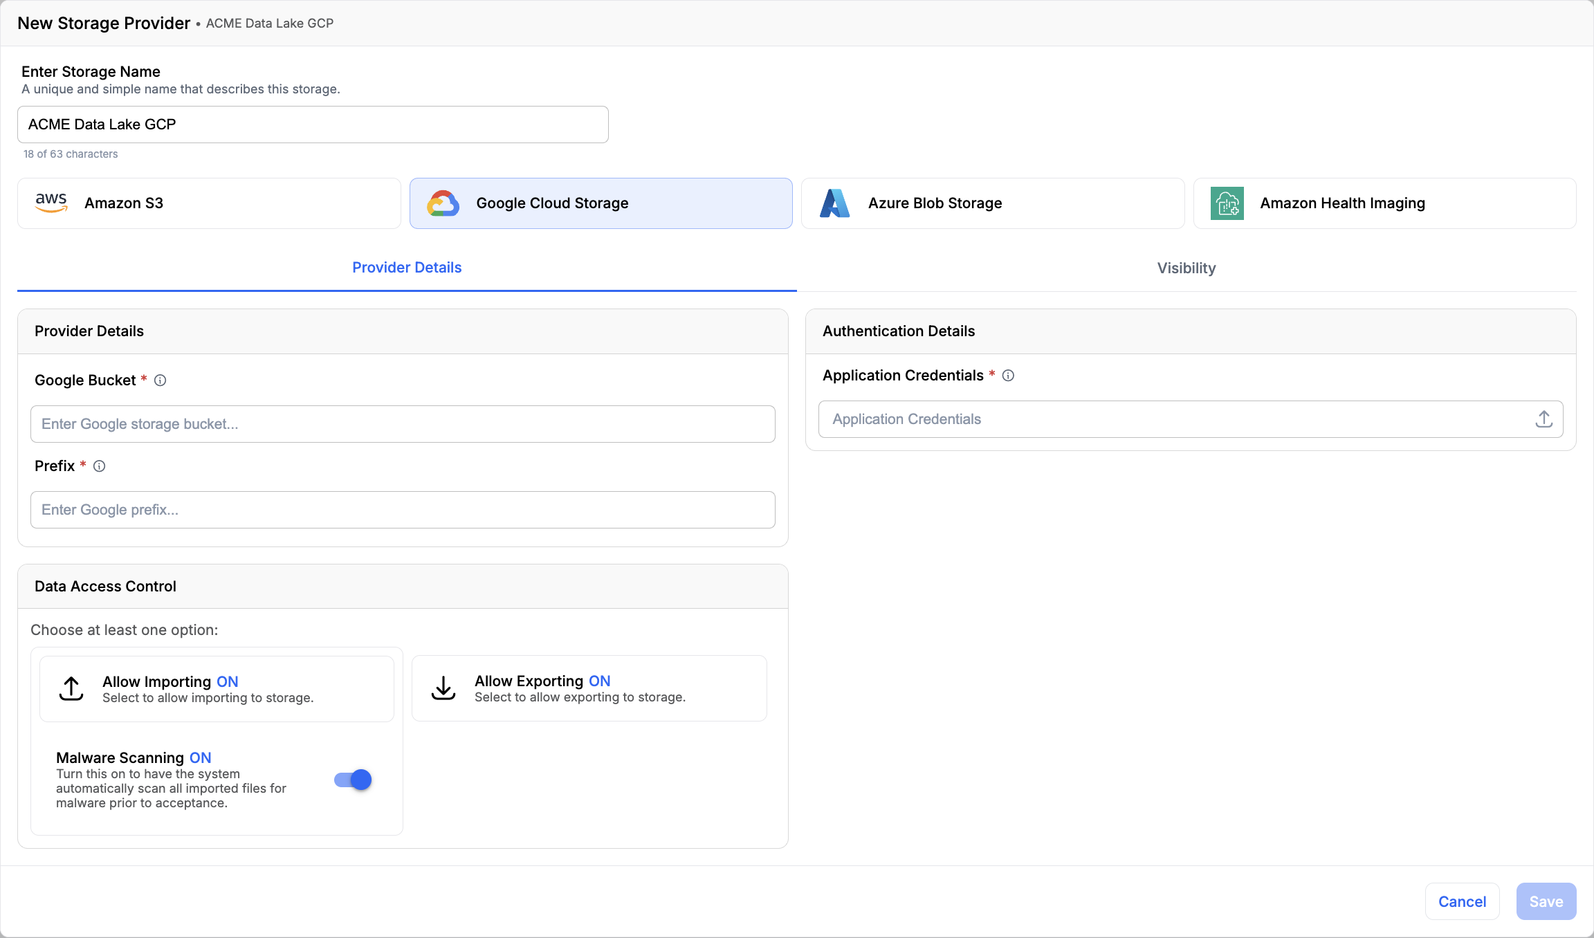Toggle the Malware Scanning switch
Screen dimensions: 1594x938
(353, 780)
